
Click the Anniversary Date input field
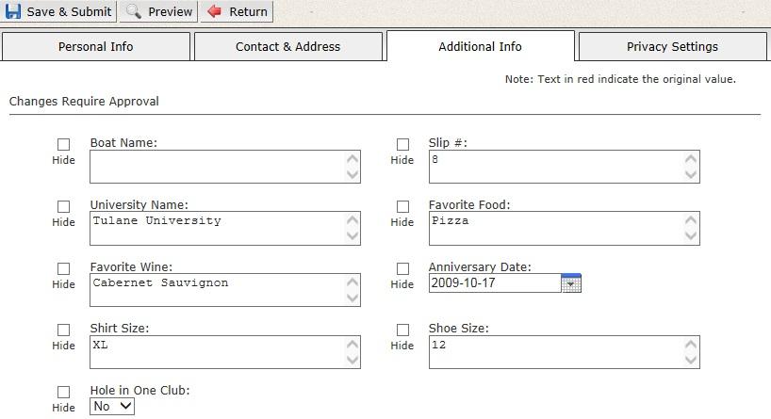pyautogui.click(x=494, y=282)
